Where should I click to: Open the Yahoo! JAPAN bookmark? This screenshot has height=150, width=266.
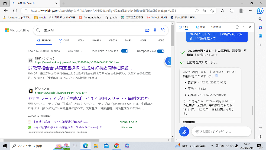coord(157,17)
